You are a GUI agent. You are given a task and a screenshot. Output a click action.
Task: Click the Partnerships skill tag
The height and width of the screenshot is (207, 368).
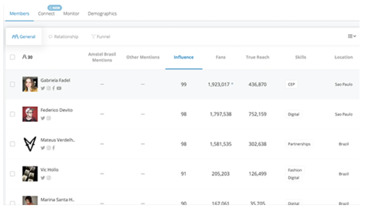coord(299,144)
